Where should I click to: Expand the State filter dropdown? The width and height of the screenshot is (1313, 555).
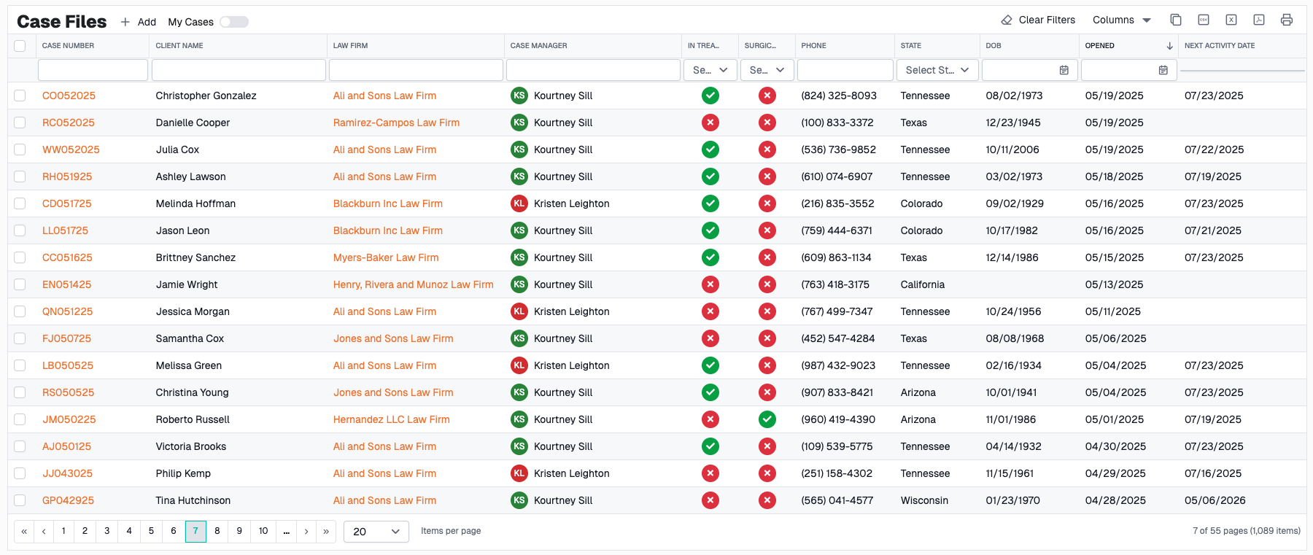(x=937, y=70)
